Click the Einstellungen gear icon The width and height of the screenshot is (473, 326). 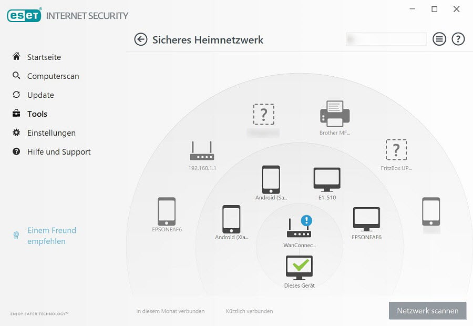pyautogui.click(x=16, y=133)
